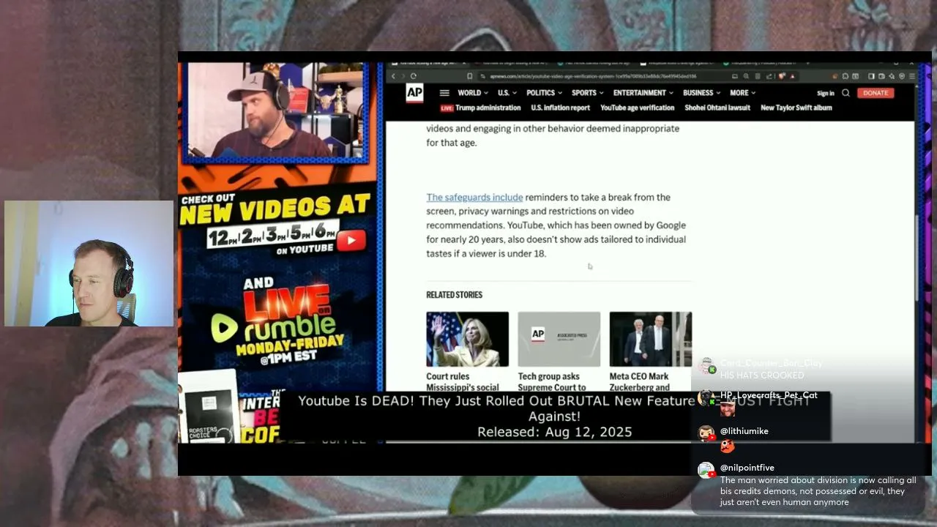Expand the BUSINESS dropdown menu
Image resolution: width=937 pixels, height=527 pixels.
(701, 93)
